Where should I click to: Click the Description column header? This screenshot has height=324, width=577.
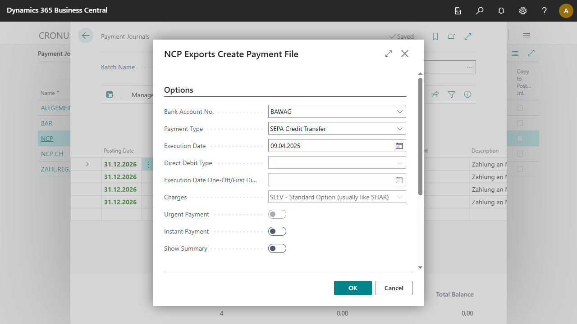pyautogui.click(x=485, y=151)
